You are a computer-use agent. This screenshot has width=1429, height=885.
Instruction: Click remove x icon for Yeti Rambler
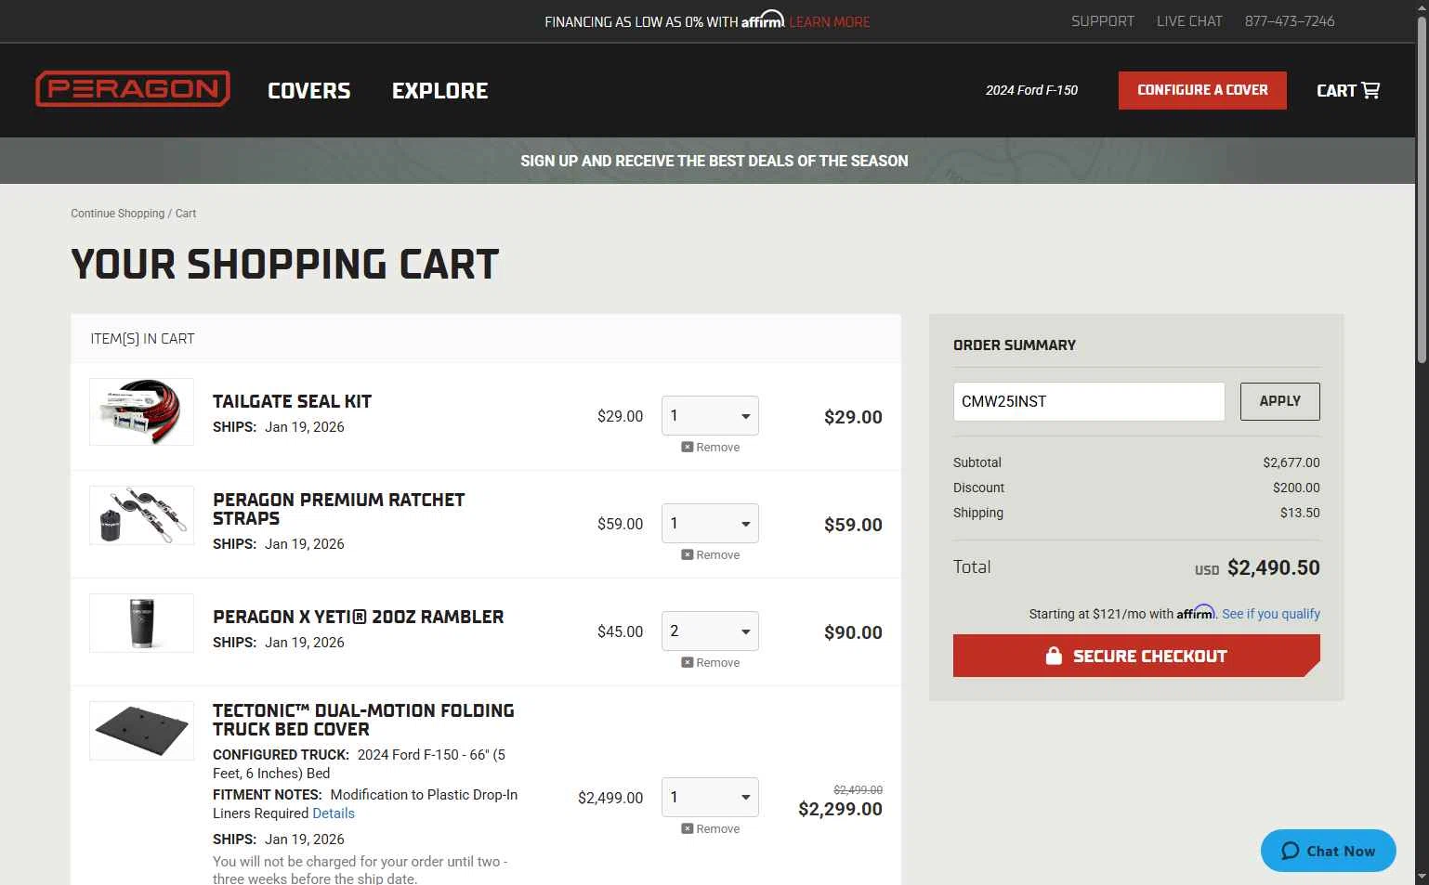pos(688,662)
